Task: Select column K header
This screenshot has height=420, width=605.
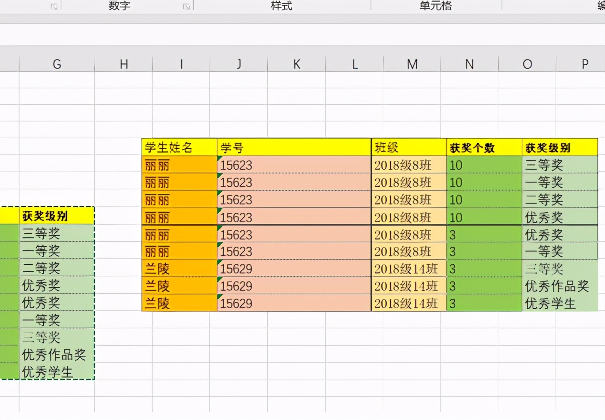Action: click(296, 64)
